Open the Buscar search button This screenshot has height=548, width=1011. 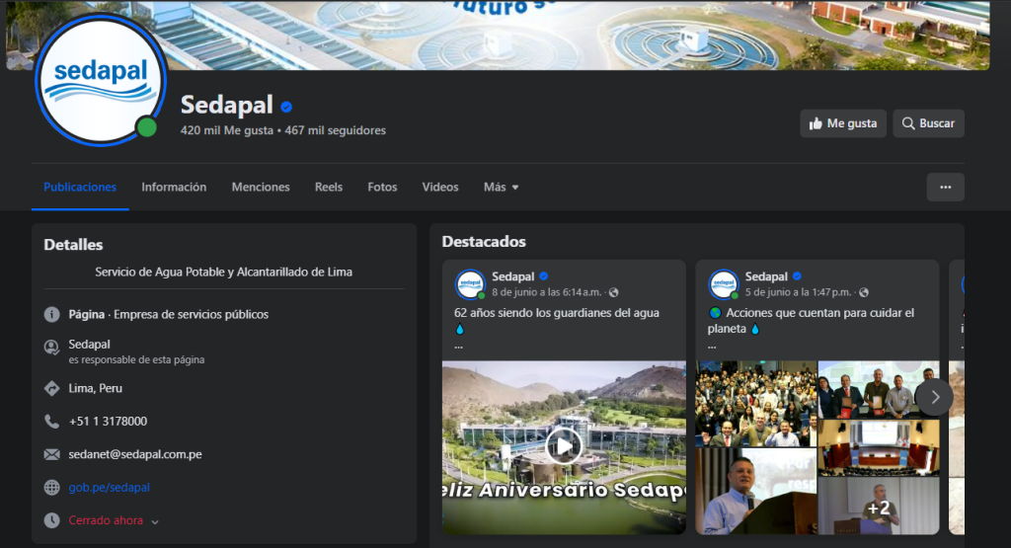(x=928, y=123)
